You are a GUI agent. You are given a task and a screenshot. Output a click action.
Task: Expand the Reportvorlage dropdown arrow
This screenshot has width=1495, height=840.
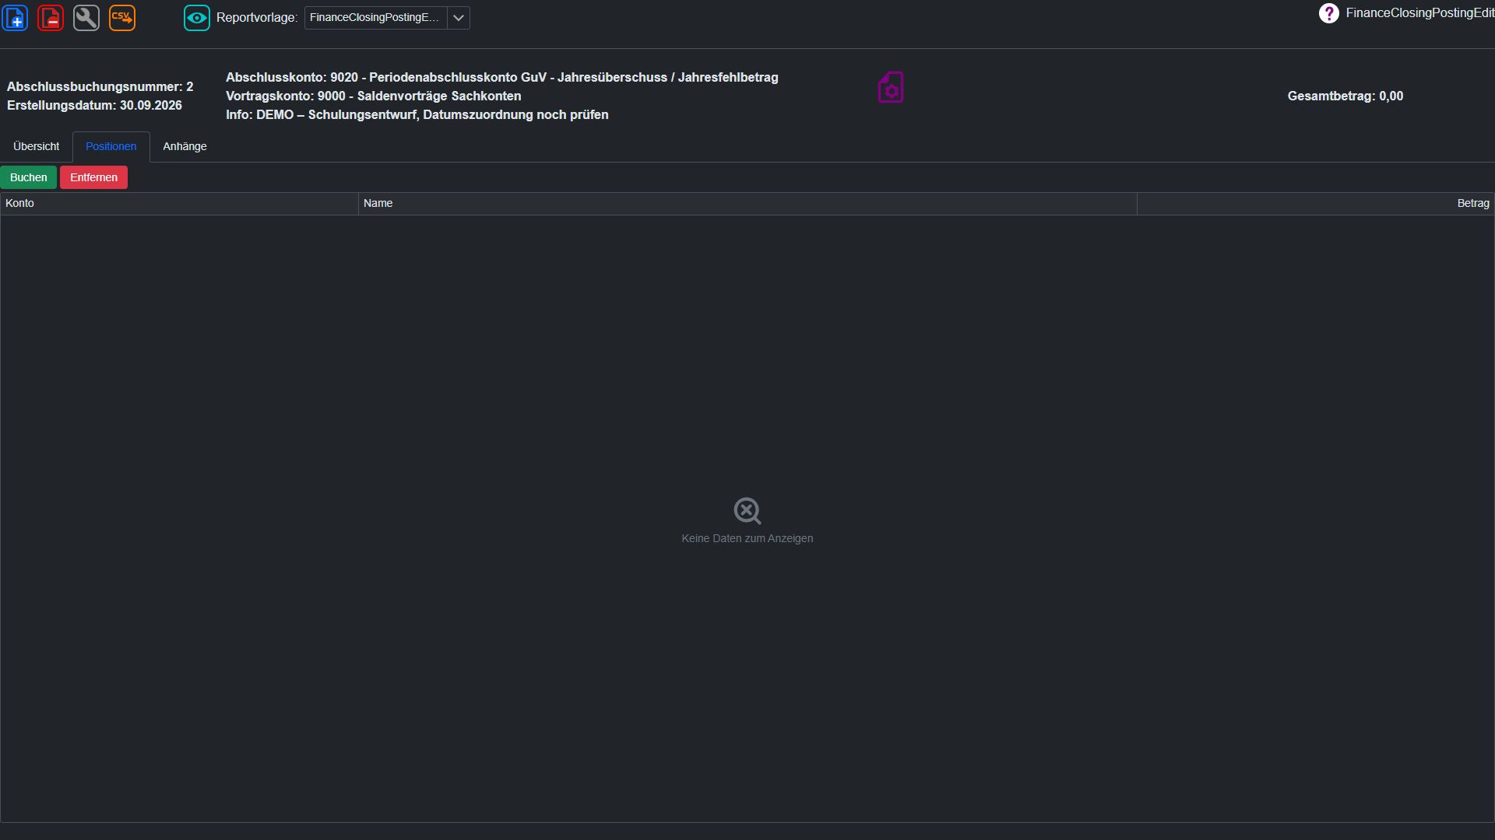pos(459,17)
